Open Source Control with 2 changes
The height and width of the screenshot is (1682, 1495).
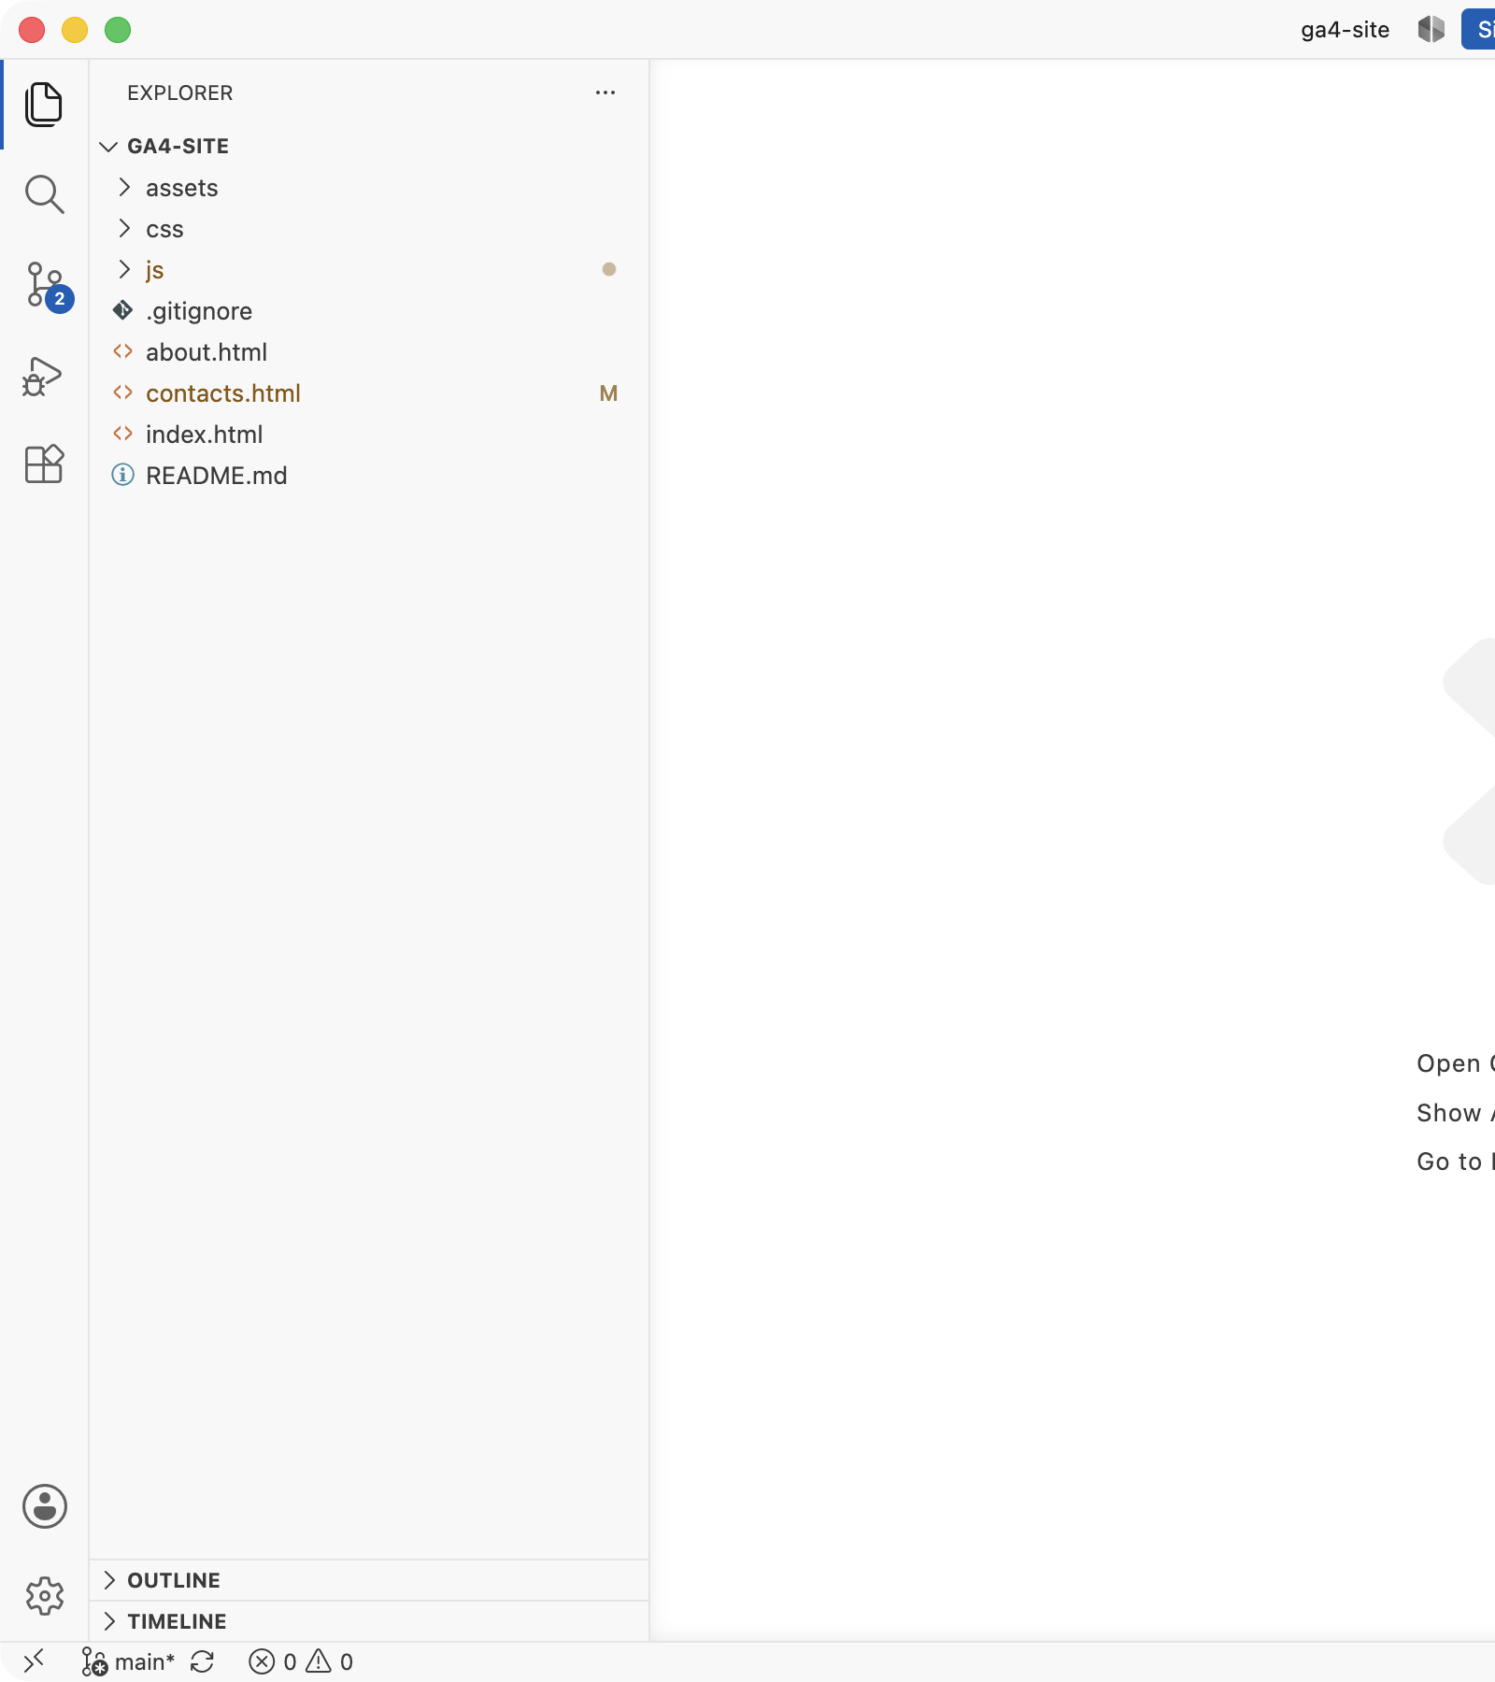click(47, 285)
